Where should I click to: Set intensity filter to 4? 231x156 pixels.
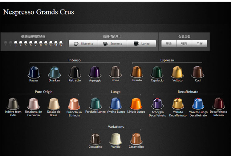click(21, 44)
